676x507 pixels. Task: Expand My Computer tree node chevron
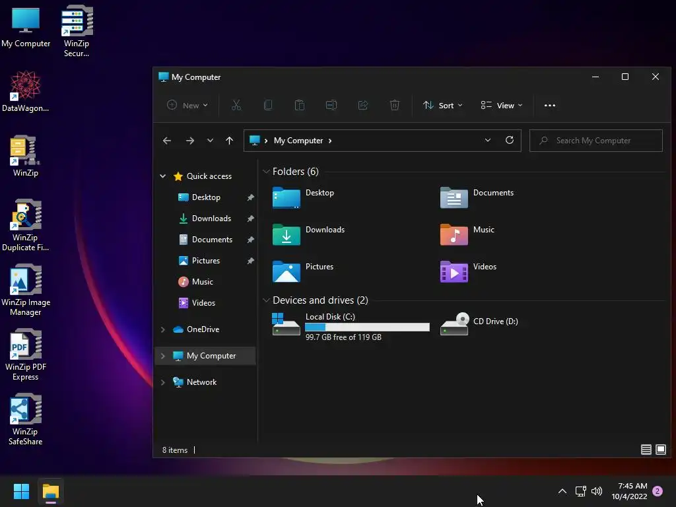162,356
